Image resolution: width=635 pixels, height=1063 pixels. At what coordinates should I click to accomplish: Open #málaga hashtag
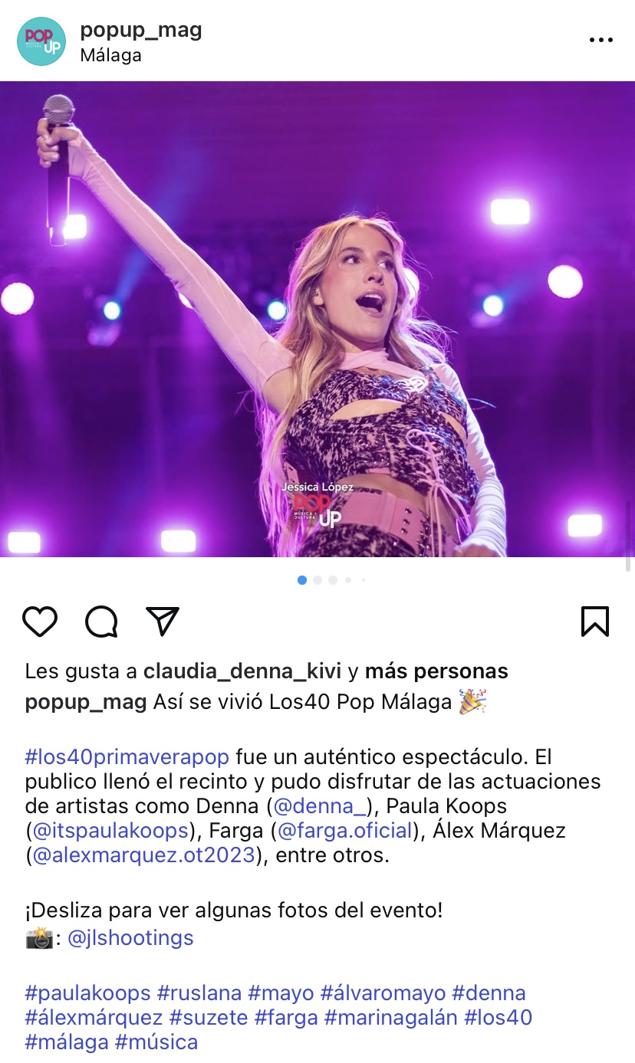point(67,1042)
